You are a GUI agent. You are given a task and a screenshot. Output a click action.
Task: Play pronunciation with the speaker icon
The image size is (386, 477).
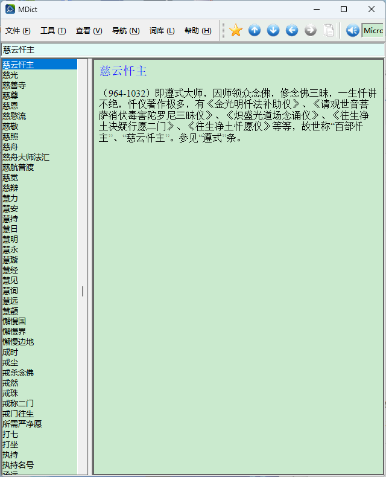(x=352, y=30)
